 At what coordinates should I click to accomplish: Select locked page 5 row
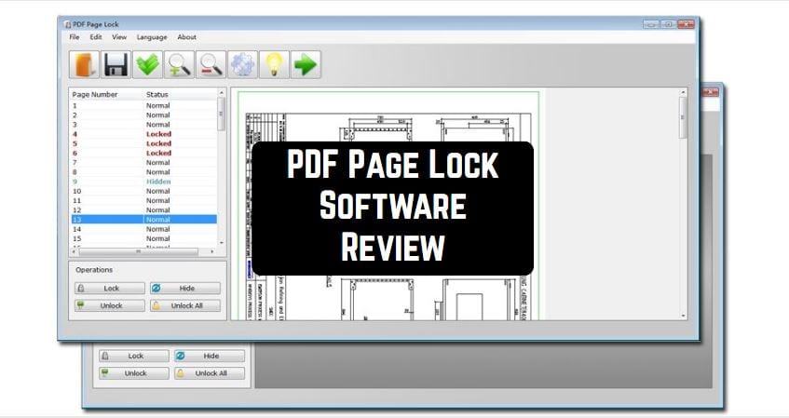(143, 143)
